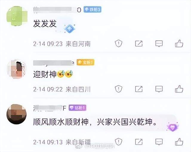Screen dimensions: 191x152
Task: Tap the purple 钻粉1 fan badge
Action: [x=78, y=108]
